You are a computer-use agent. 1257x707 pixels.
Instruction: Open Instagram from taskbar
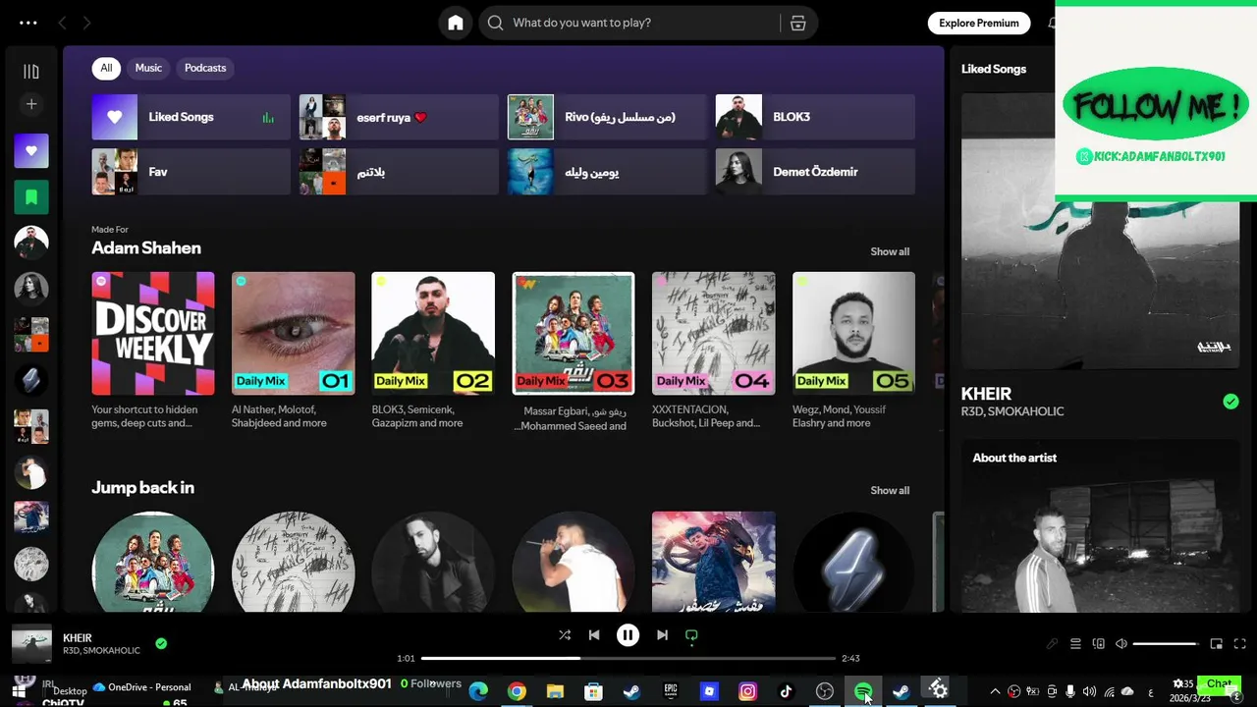tap(747, 691)
